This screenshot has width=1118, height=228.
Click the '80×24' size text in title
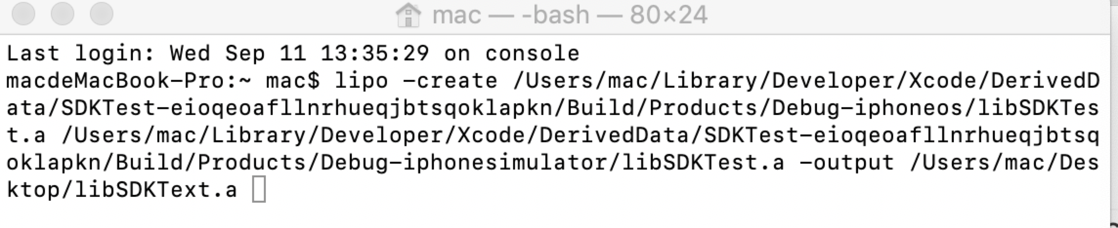(668, 15)
